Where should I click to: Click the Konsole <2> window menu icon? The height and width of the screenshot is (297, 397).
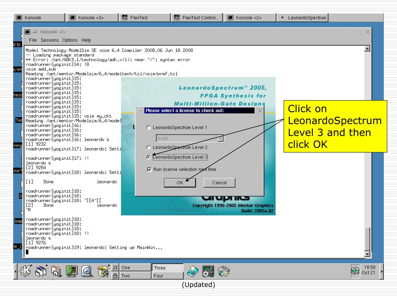[28, 32]
